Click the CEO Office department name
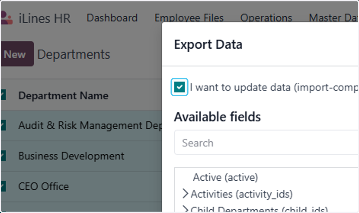The width and height of the screenshot is (359, 213). coord(44,186)
